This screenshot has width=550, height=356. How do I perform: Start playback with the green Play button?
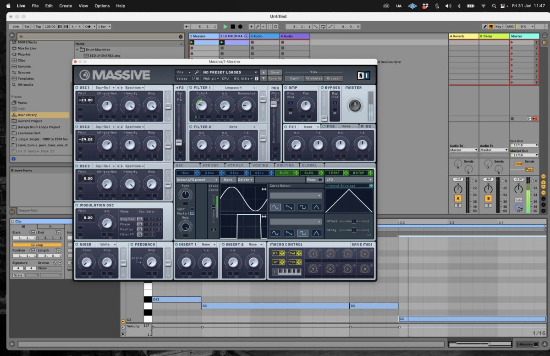click(225, 27)
